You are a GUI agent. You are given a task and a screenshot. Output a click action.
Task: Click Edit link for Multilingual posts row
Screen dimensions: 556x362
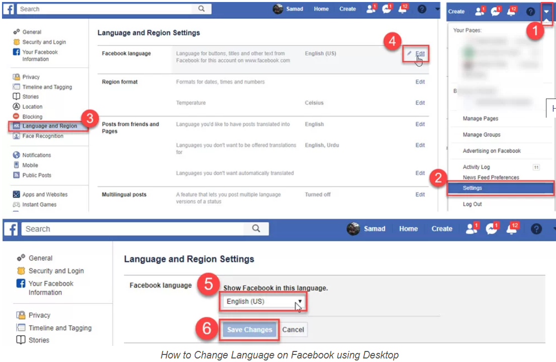(420, 195)
